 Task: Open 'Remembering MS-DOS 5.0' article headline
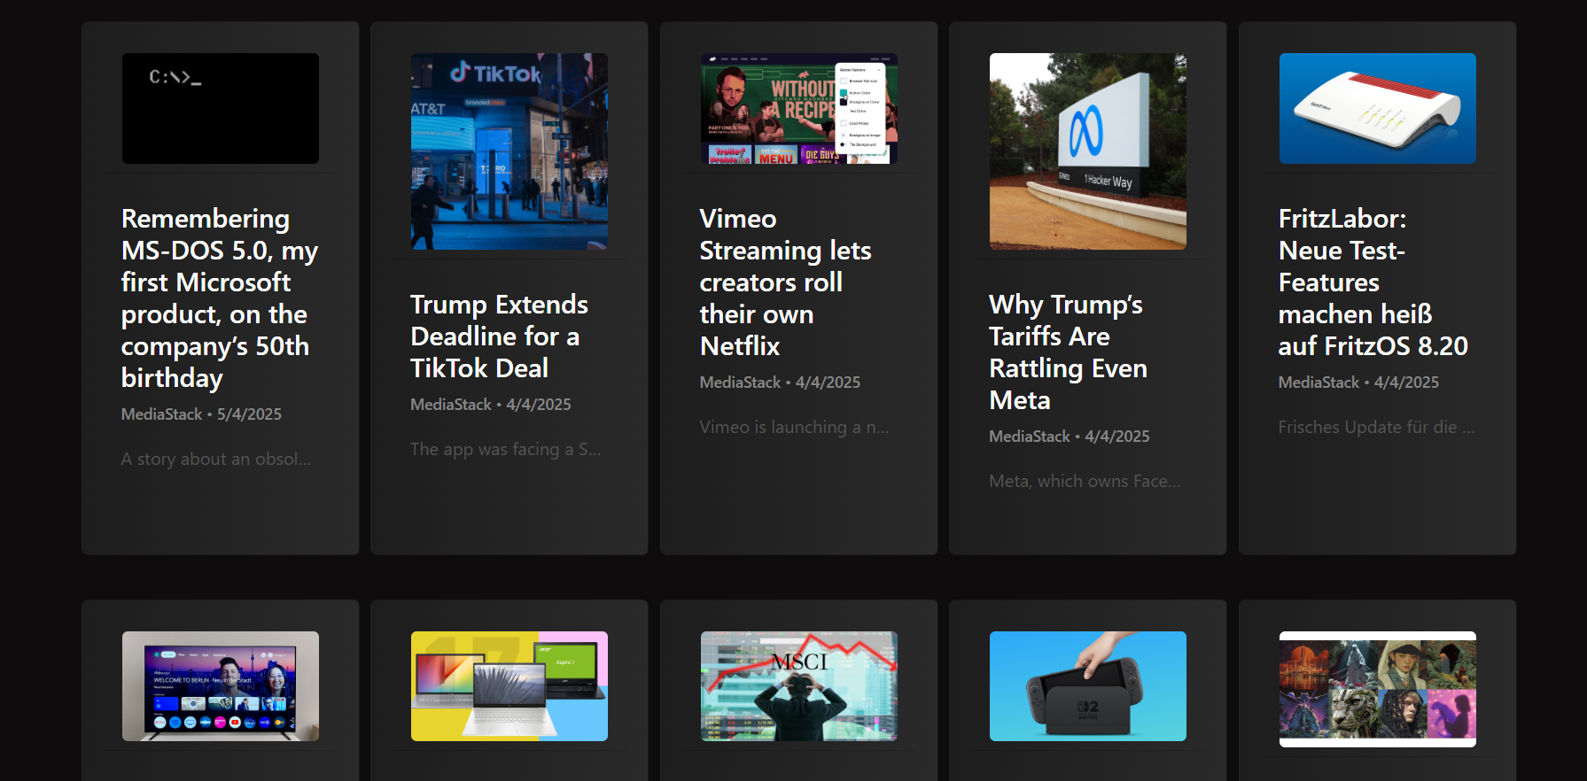(x=220, y=298)
